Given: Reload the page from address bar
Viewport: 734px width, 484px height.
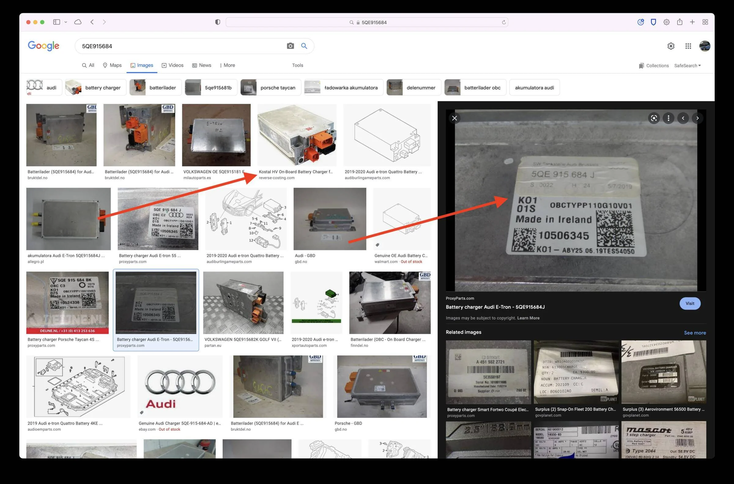Looking at the screenshot, I should pos(503,22).
